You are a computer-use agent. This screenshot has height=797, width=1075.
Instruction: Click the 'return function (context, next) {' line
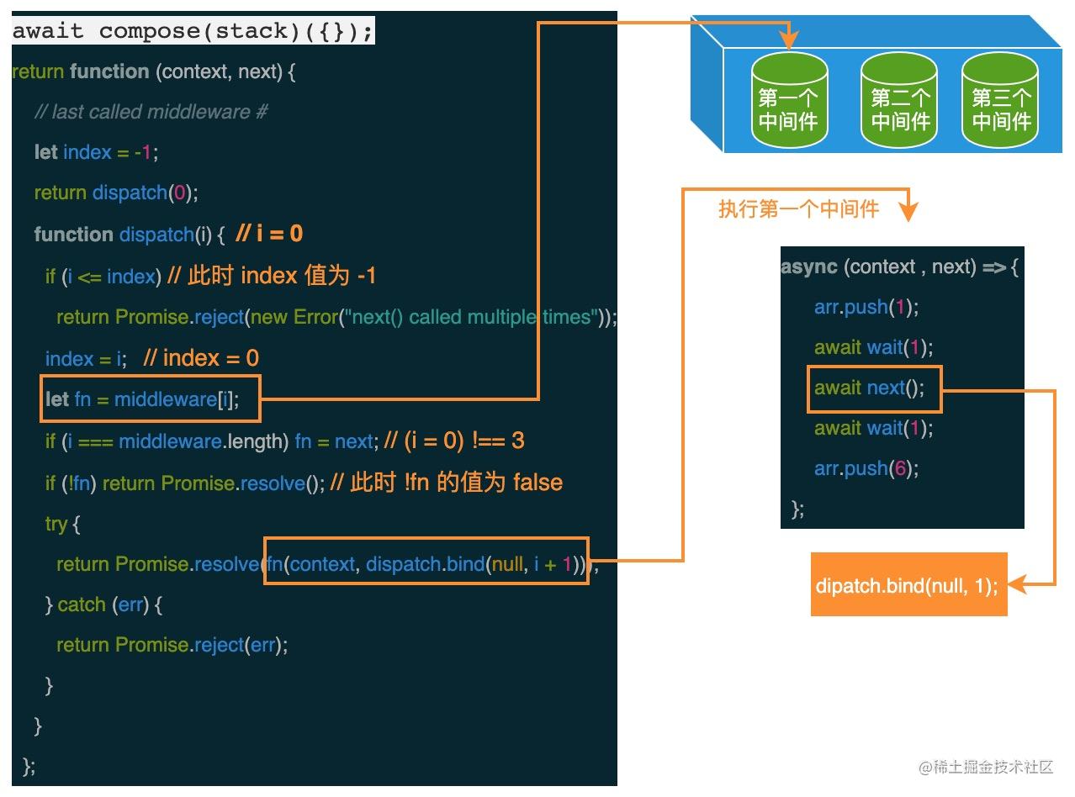tap(154, 72)
